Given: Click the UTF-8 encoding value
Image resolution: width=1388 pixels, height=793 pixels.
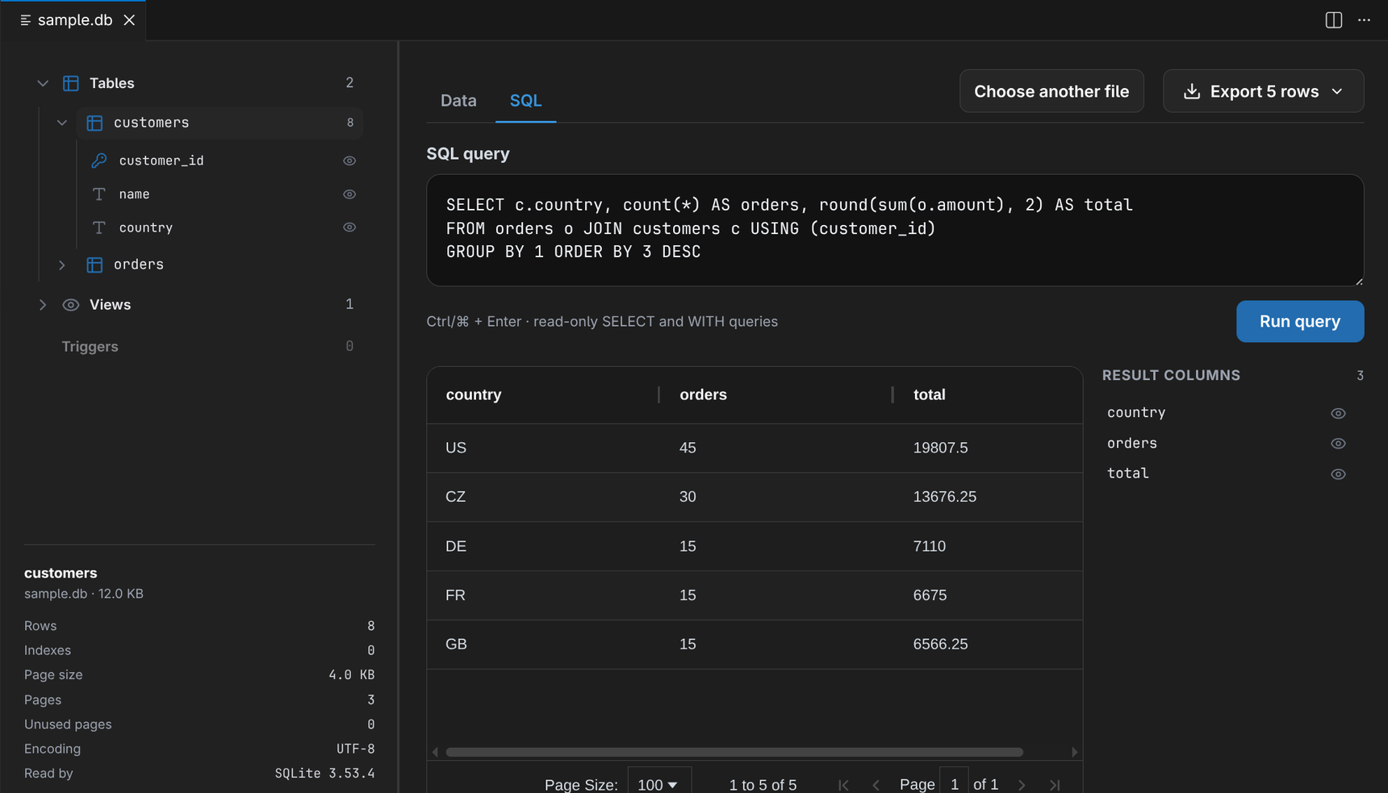Looking at the screenshot, I should (x=355, y=749).
